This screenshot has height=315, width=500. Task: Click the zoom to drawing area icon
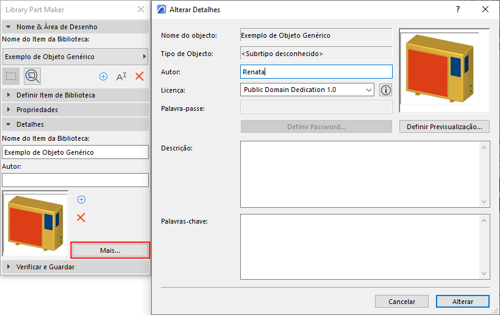click(32, 76)
